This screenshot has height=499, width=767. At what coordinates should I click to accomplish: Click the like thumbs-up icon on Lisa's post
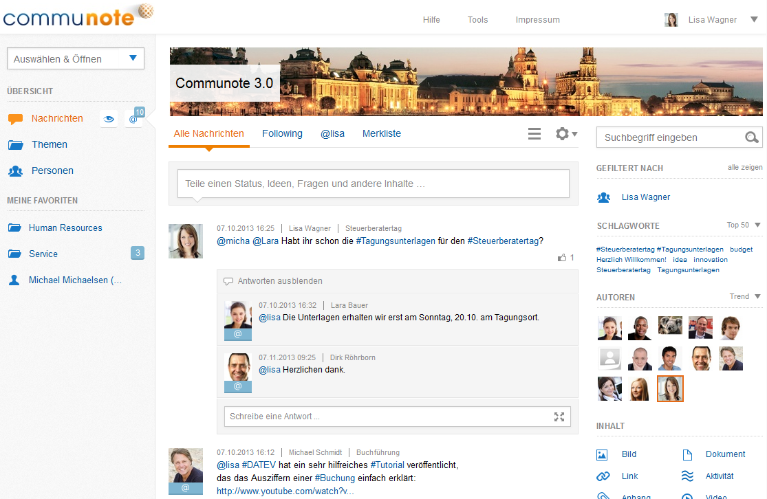pos(562,258)
